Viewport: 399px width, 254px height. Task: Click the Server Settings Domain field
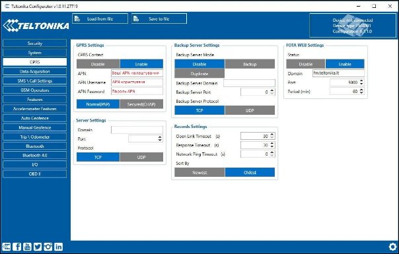[x=137, y=130]
